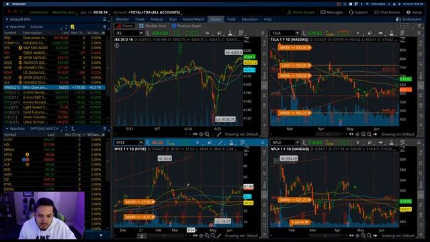Open the share icon in /ES chart toolbar
The image size is (430, 242).
pos(220,33)
